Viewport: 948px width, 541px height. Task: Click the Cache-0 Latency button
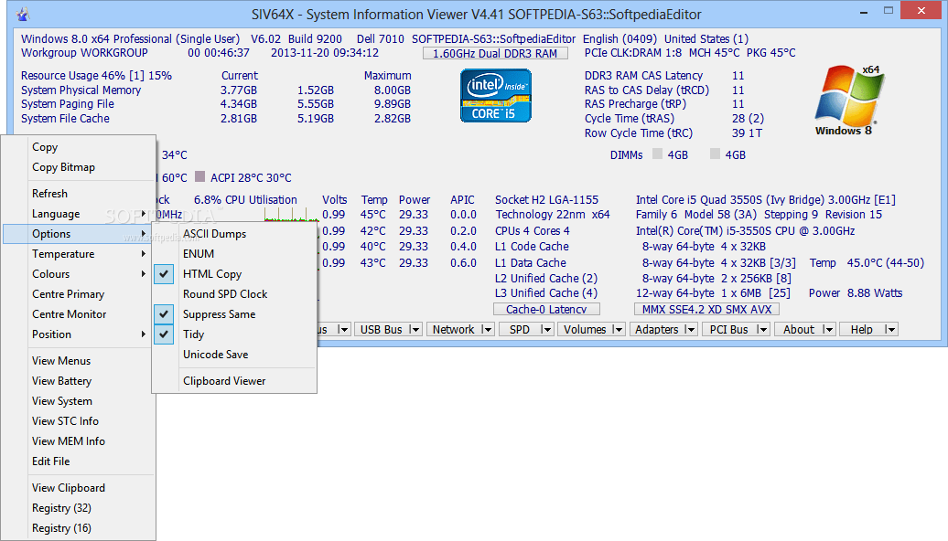coord(546,309)
